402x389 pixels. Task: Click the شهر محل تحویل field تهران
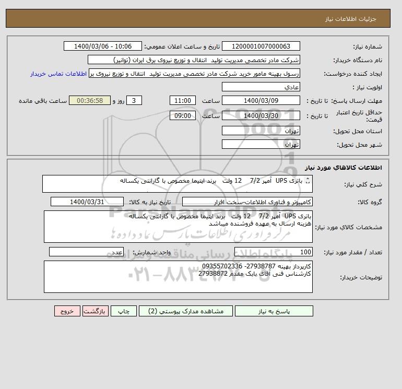261,144
